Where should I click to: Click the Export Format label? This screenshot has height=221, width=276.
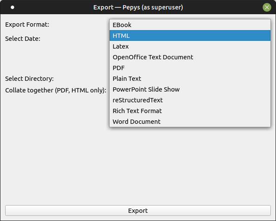(x=27, y=25)
